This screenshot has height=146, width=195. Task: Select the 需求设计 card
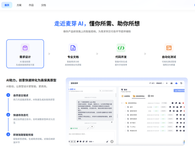click(25, 54)
